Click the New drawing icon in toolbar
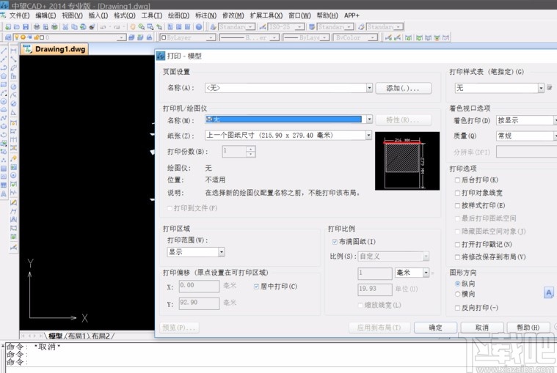This screenshot has height=373, width=557. (x=8, y=26)
